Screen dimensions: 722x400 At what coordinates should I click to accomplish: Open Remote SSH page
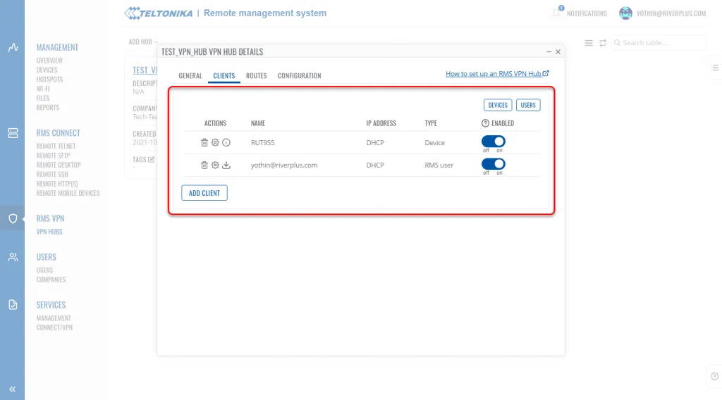click(52, 174)
